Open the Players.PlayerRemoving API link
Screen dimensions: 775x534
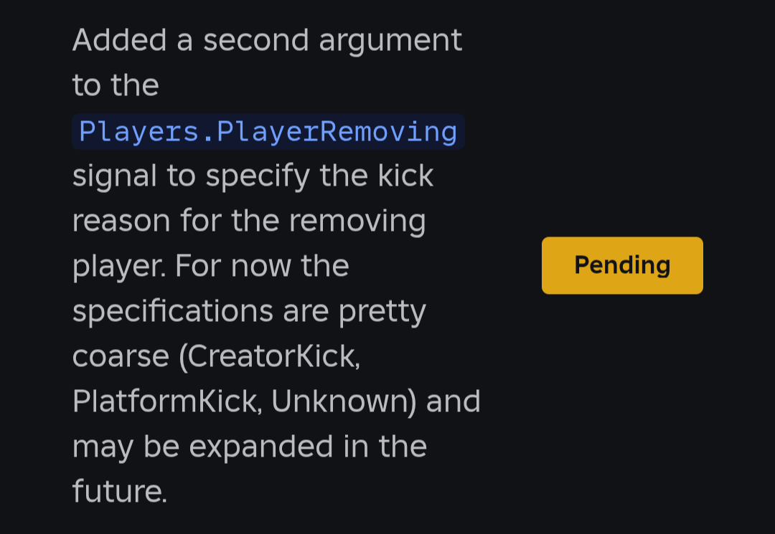pos(268,132)
